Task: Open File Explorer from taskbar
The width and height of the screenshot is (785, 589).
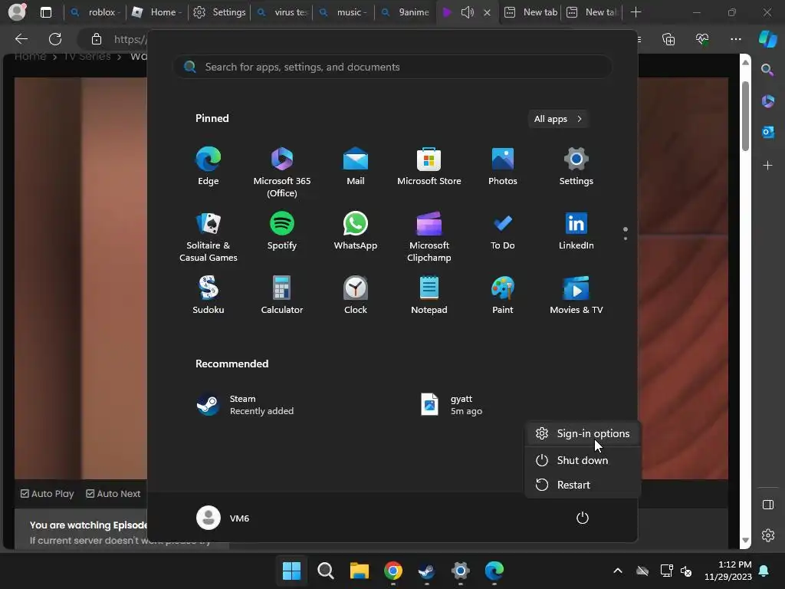Action: point(359,571)
